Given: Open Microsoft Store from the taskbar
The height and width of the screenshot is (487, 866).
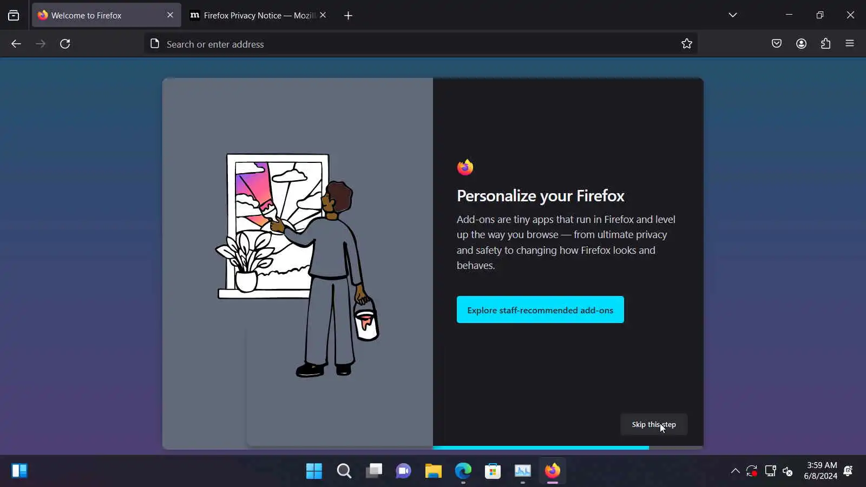Looking at the screenshot, I should coord(493,471).
